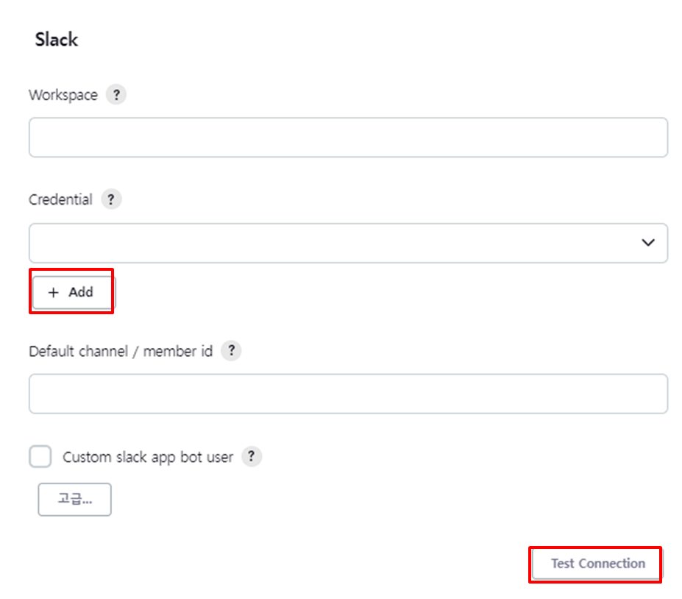Select the Workspace label text
This screenshot has width=682, height=599.
click(x=63, y=95)
